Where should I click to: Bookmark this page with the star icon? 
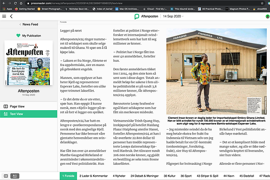point(262,3)
